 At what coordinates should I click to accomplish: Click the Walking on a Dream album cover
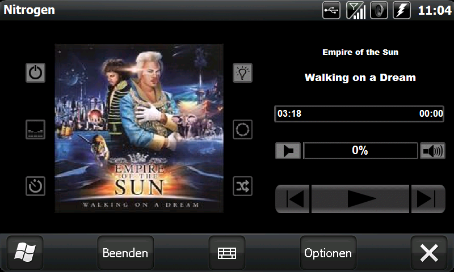click(139, 128)
